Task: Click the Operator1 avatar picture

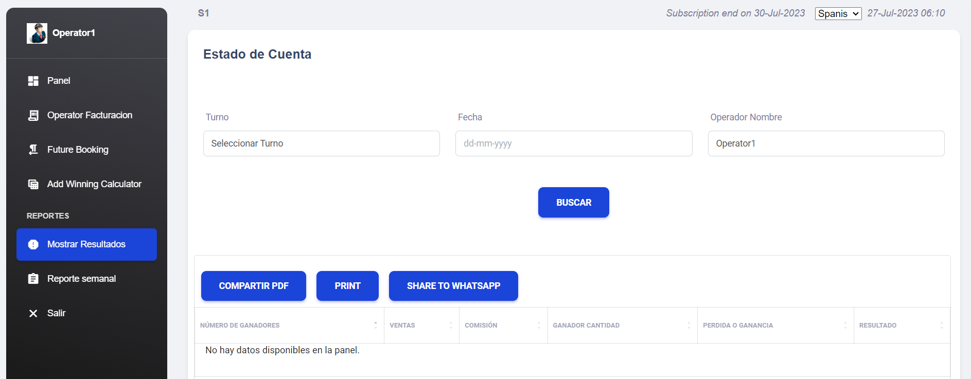Action: (37, 33)
